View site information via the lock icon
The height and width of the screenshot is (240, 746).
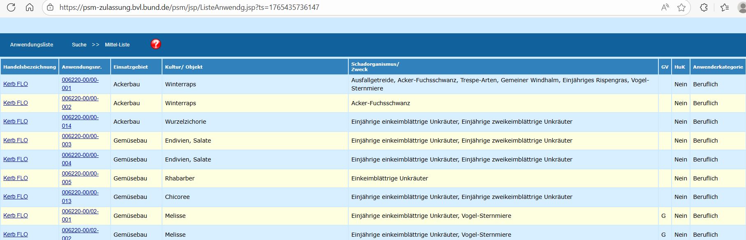pyautogui.click(x=50, y=7)
